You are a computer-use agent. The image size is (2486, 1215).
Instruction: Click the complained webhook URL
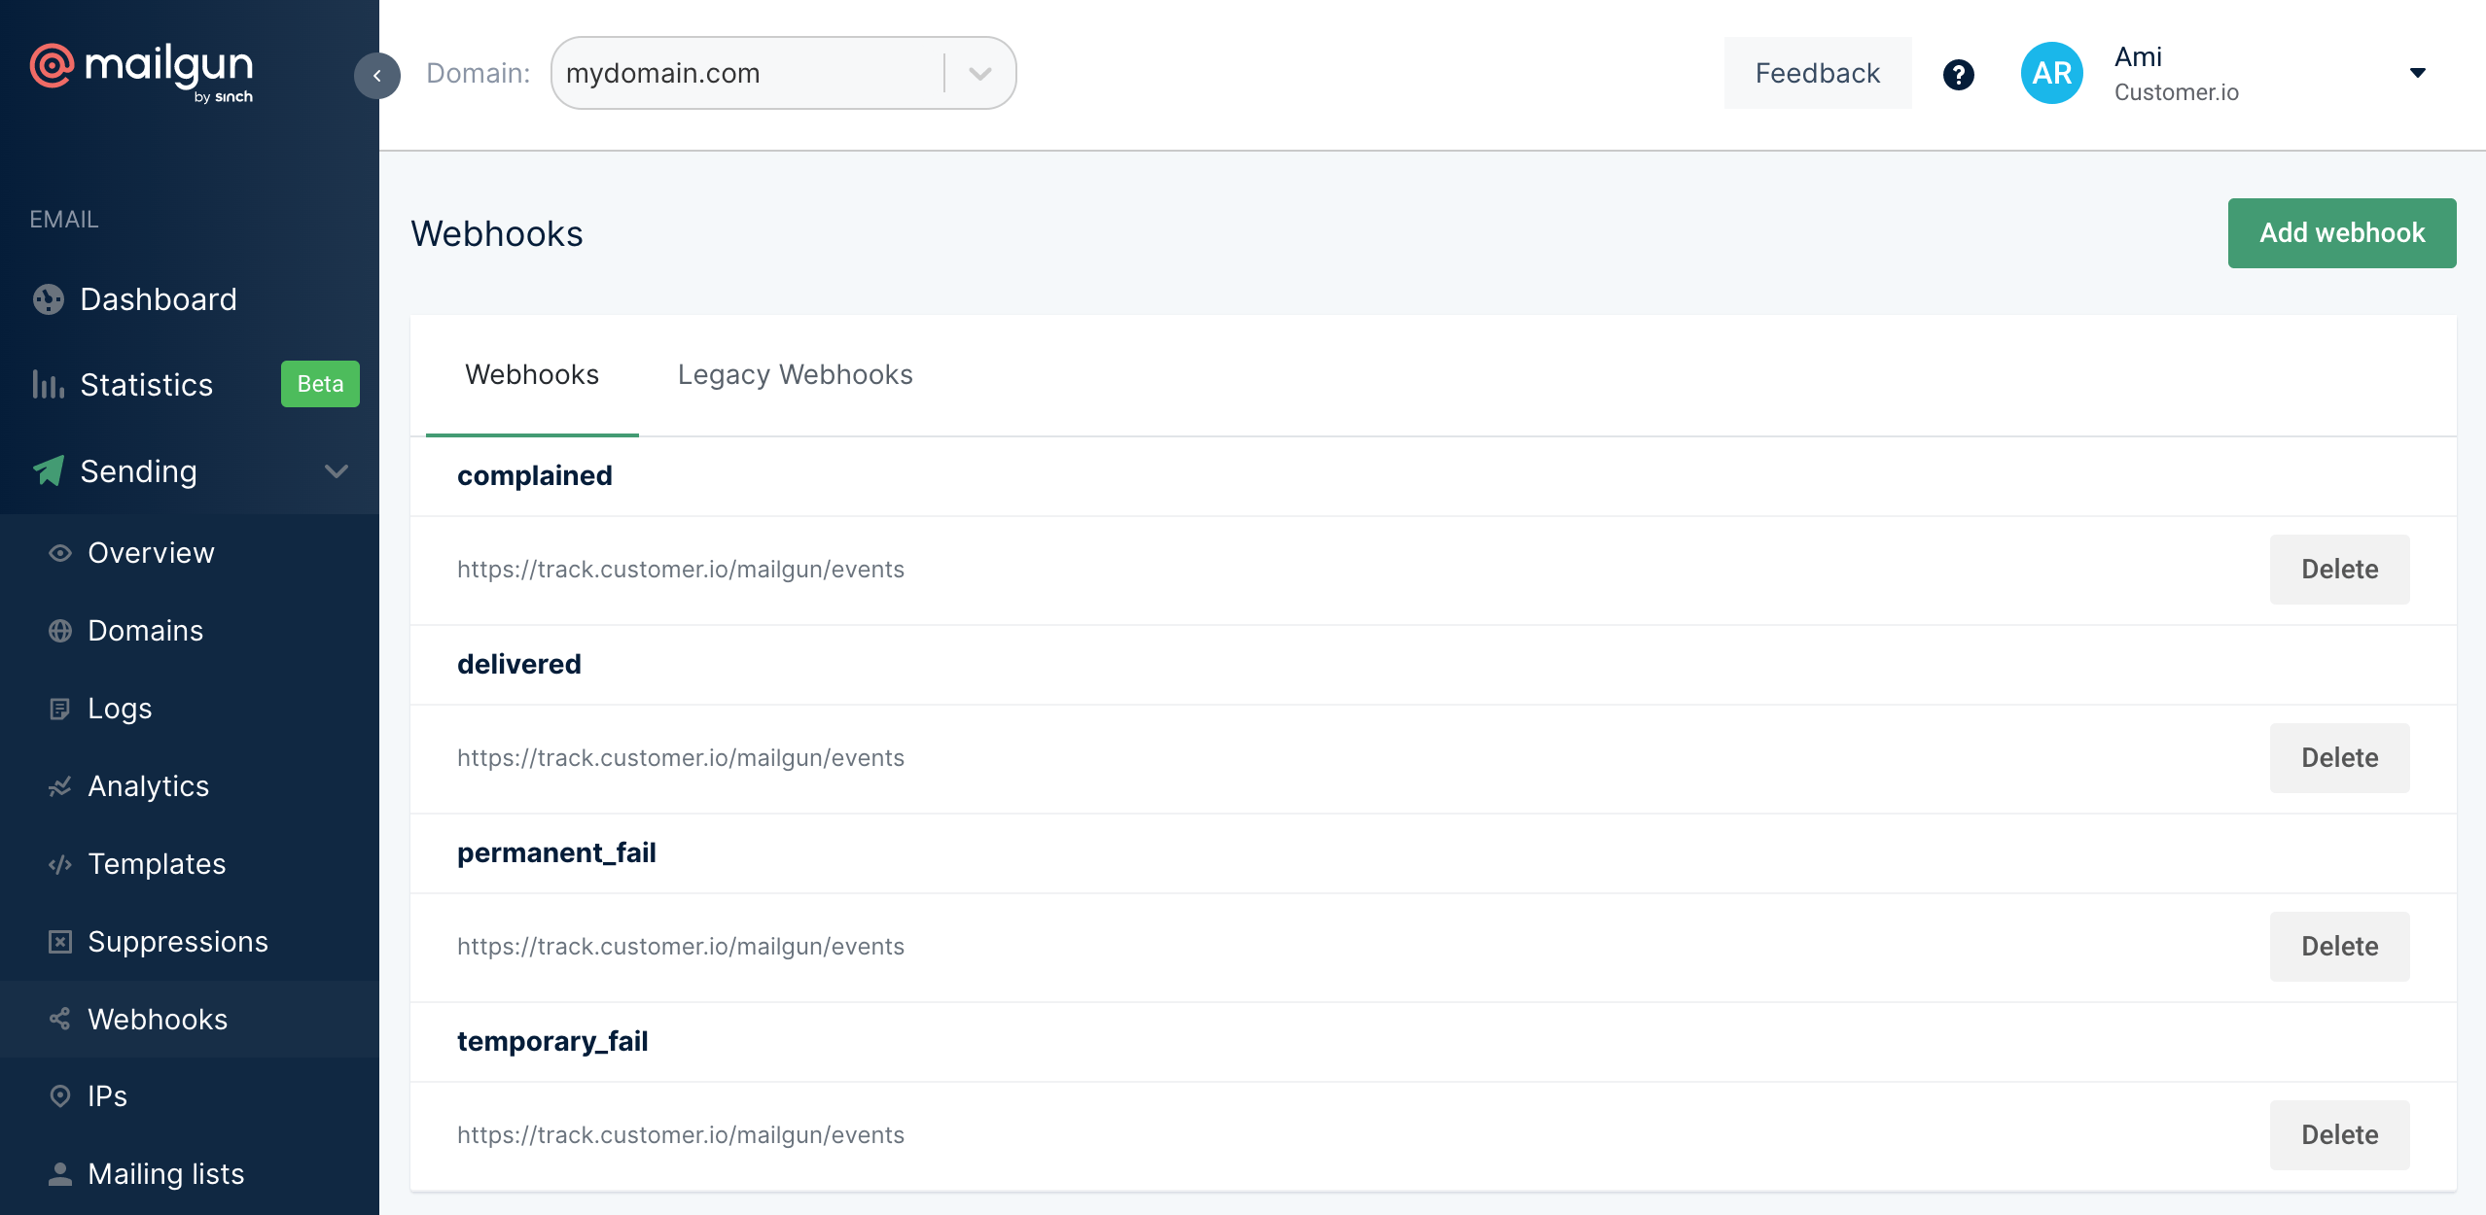click(681, 570)
